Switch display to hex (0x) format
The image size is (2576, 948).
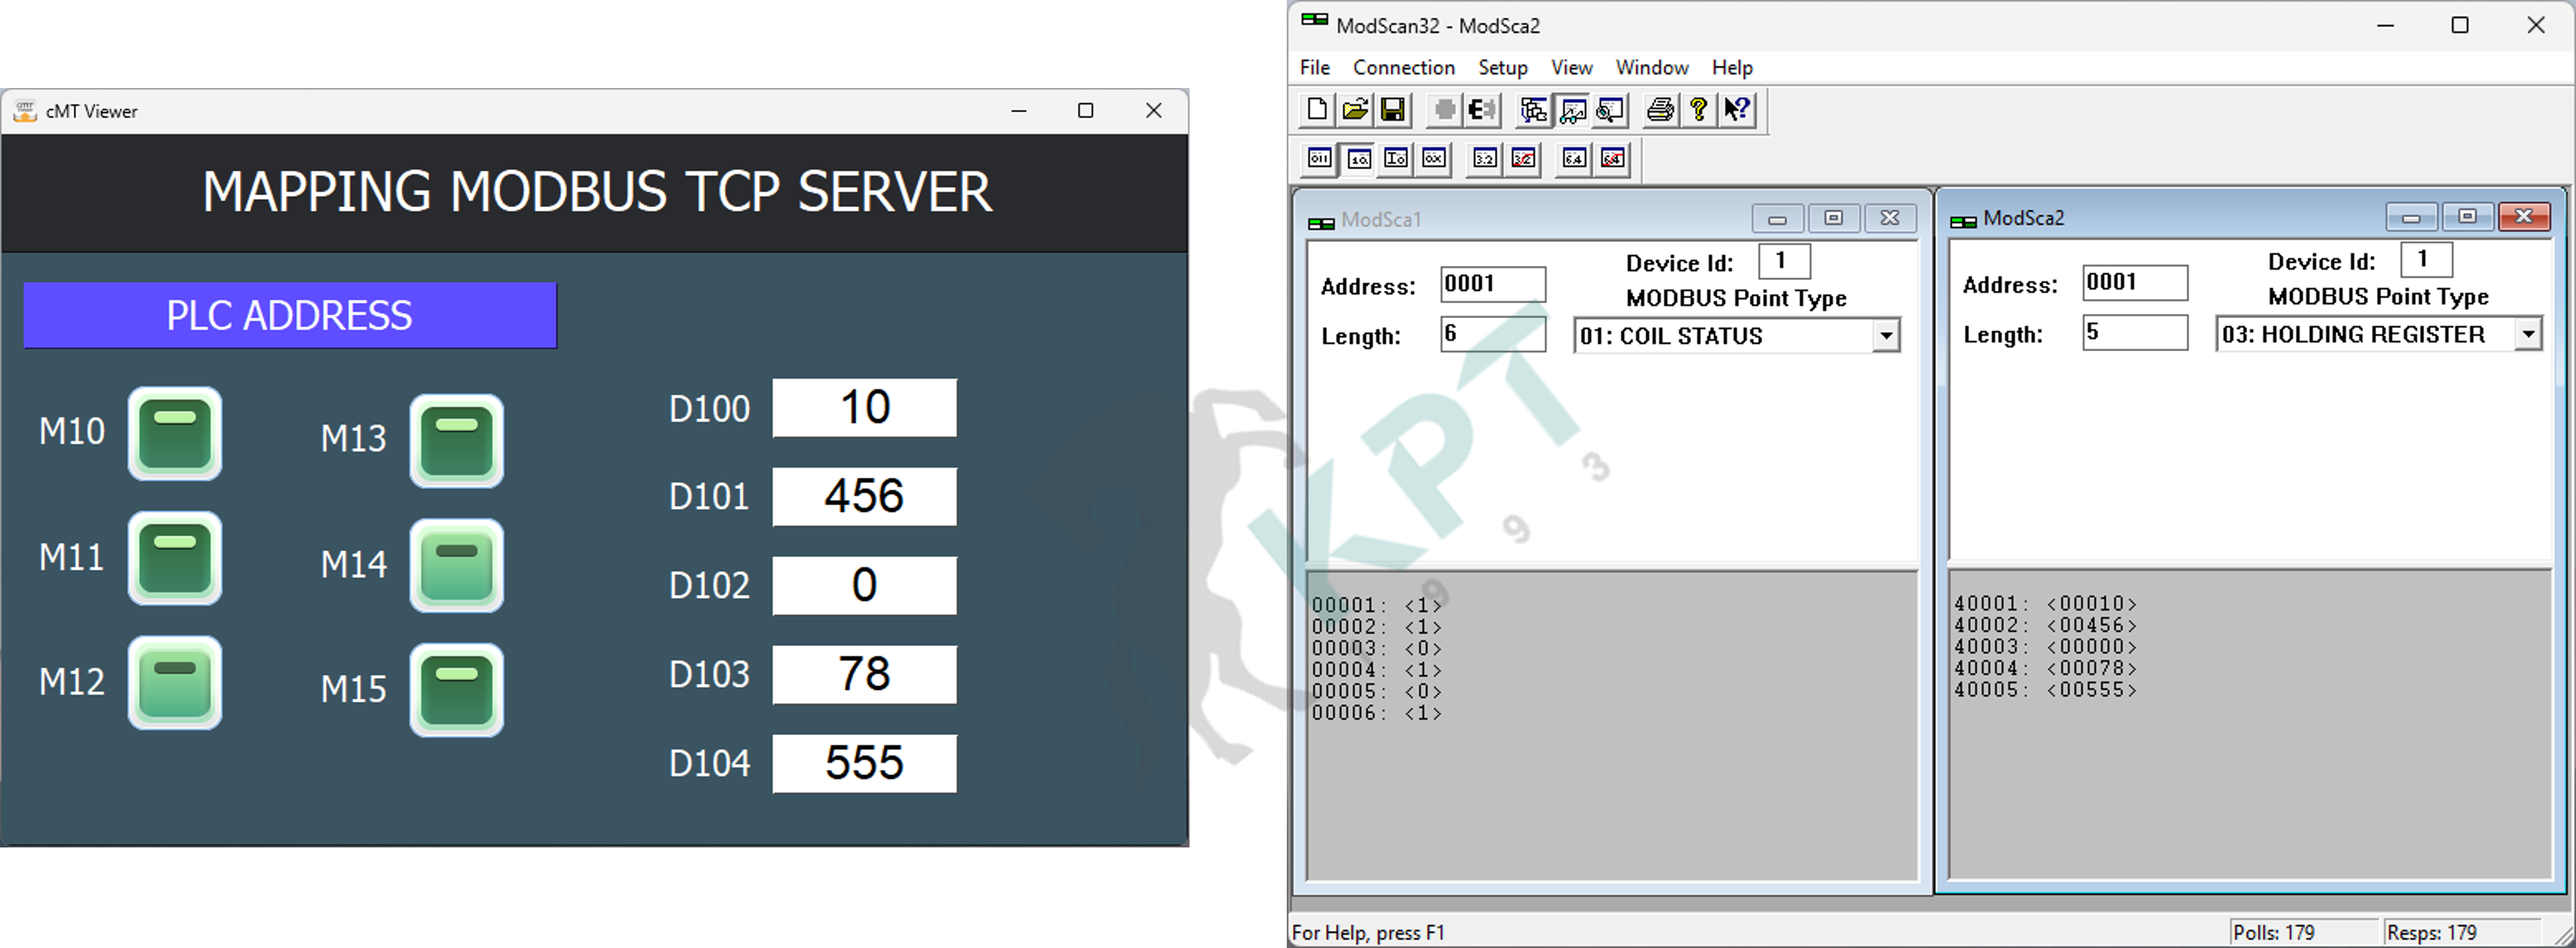(1434, 158)
